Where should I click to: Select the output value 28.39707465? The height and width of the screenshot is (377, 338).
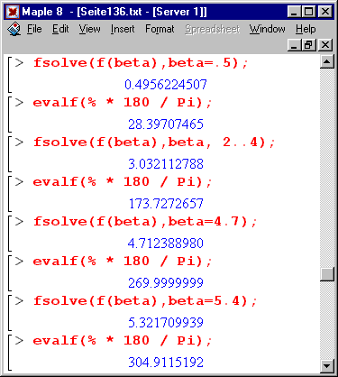[x=166, y=124]
